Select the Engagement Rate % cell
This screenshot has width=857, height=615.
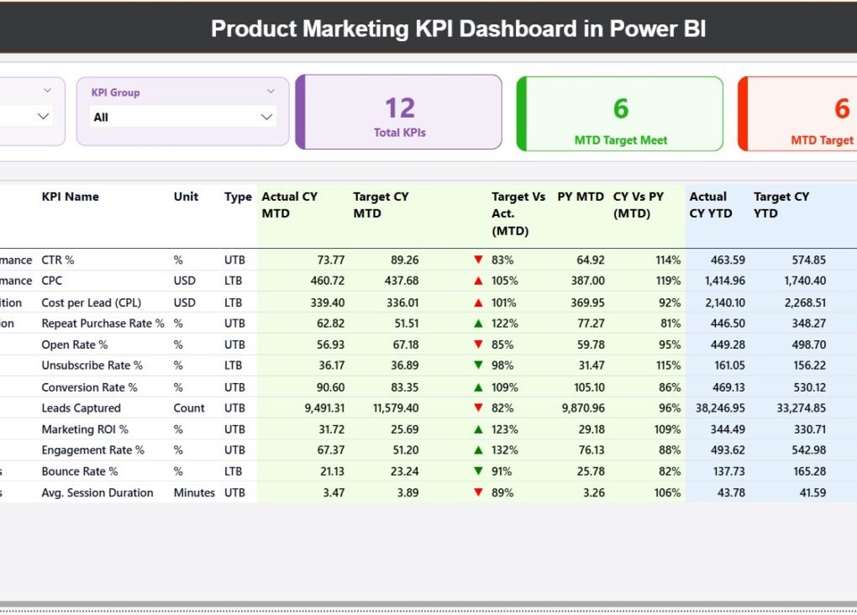click(93, 449)
